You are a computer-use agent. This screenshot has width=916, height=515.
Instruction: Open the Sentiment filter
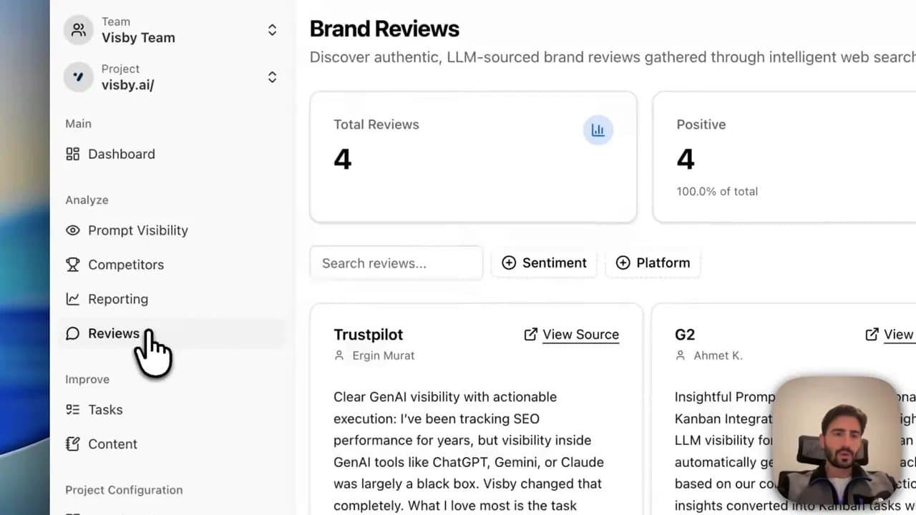coord(544,263)
